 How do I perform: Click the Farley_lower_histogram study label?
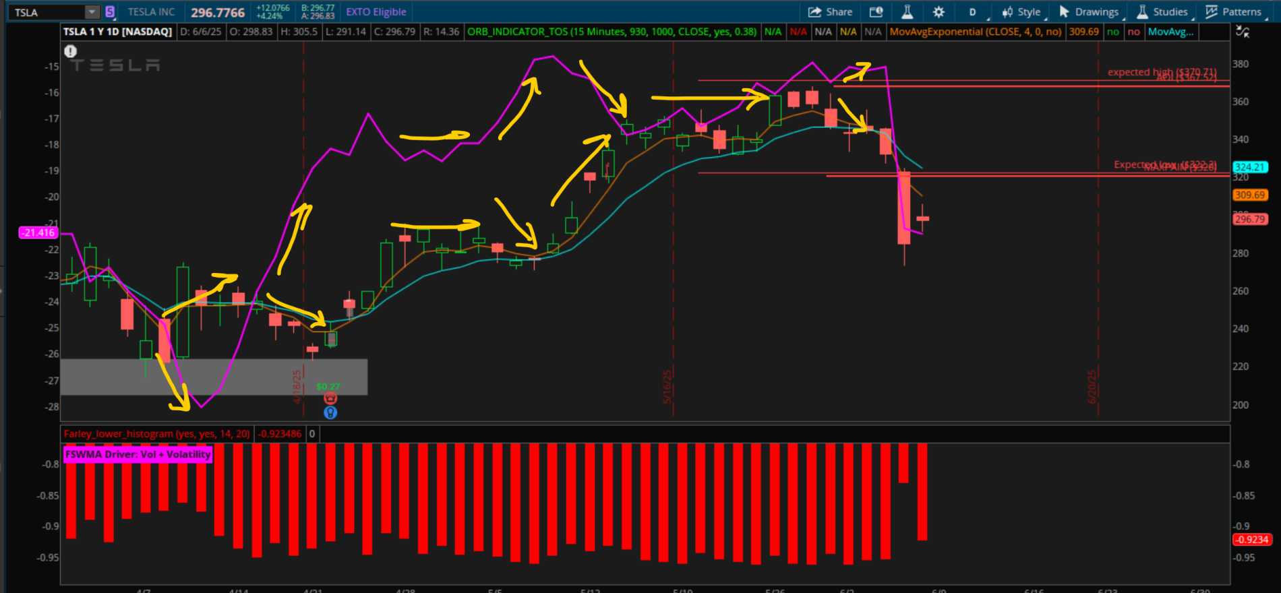click(x=157, y=434)
